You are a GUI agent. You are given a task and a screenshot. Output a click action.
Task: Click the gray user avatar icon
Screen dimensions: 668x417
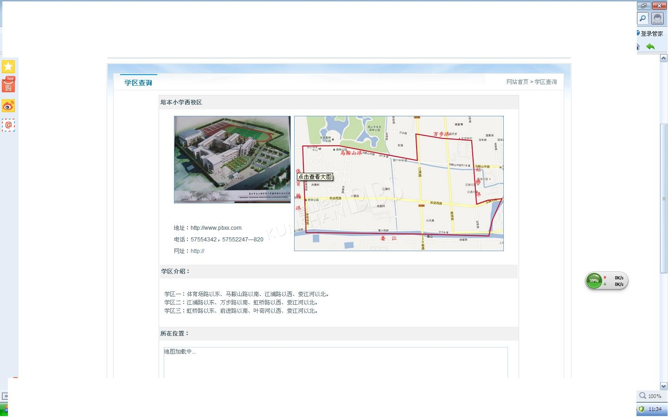657,19
